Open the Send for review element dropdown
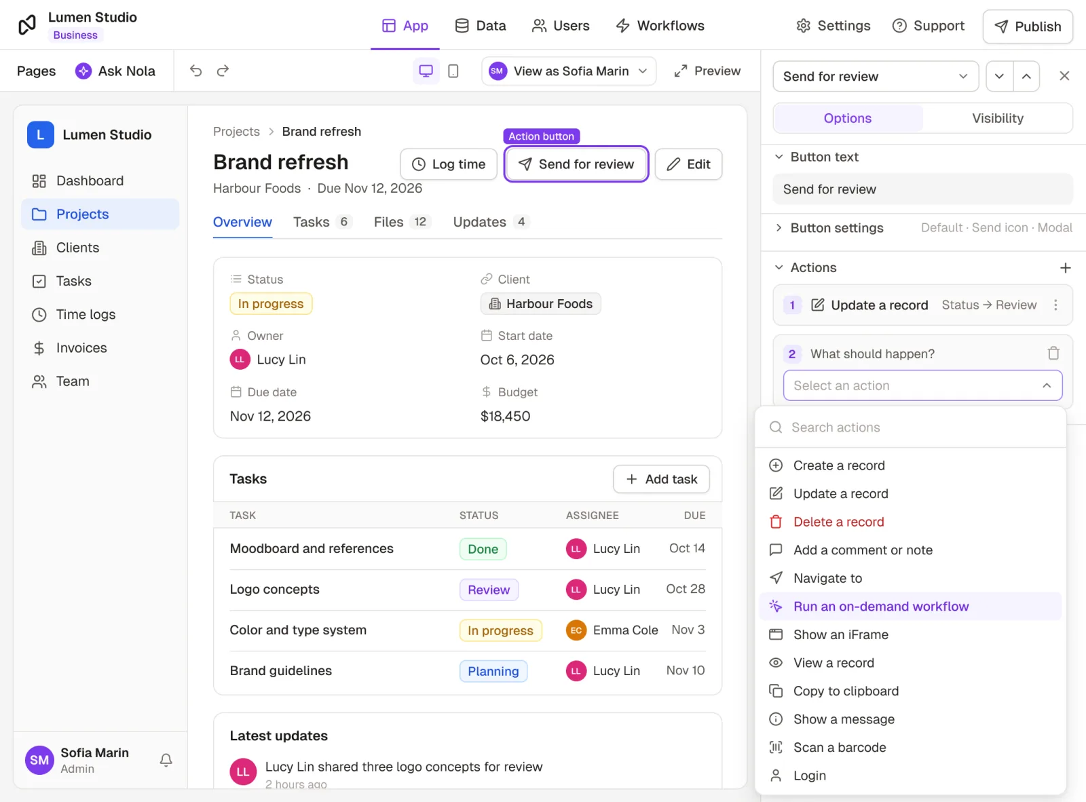This screenshot has width=1086, height=802. [876, 76]
